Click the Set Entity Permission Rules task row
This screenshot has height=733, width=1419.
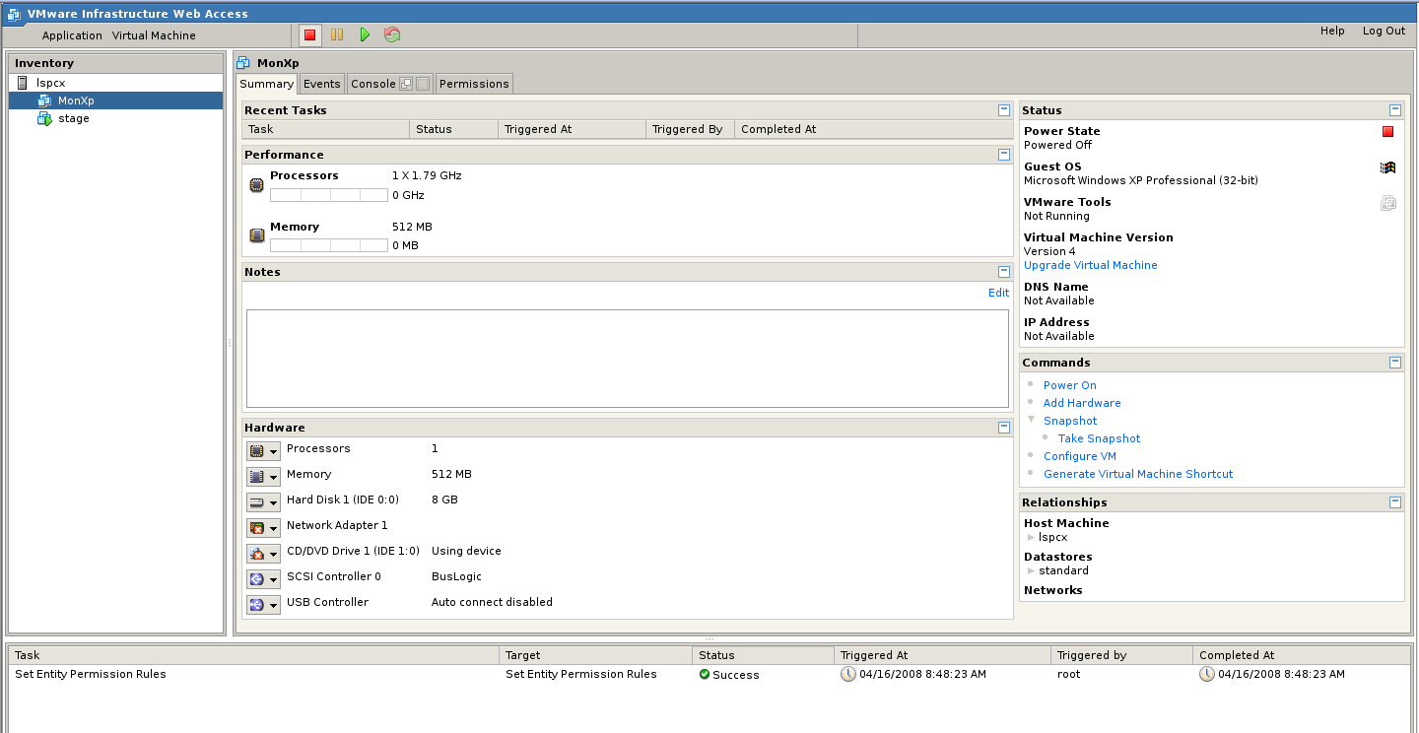[709, 675]
